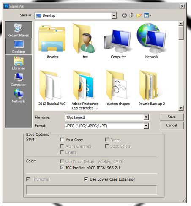Screen dimensions: 191x206
Task: Select the custom shapes folder
Action: pos(118,88)
